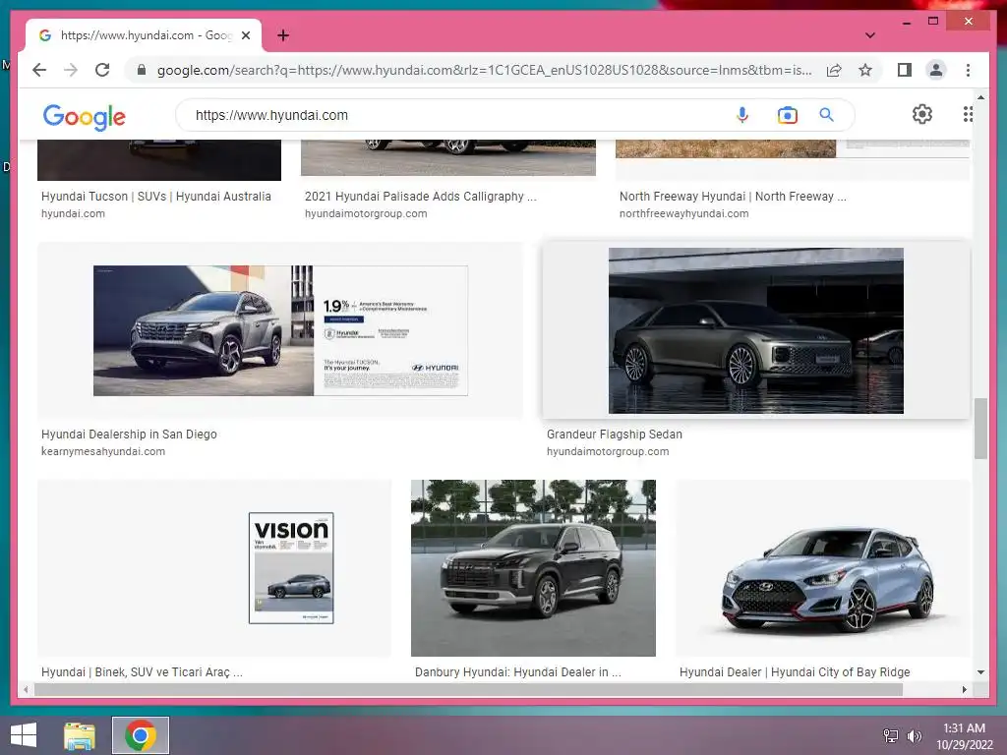
Task: View site security lock info
Action: [142, 70]
